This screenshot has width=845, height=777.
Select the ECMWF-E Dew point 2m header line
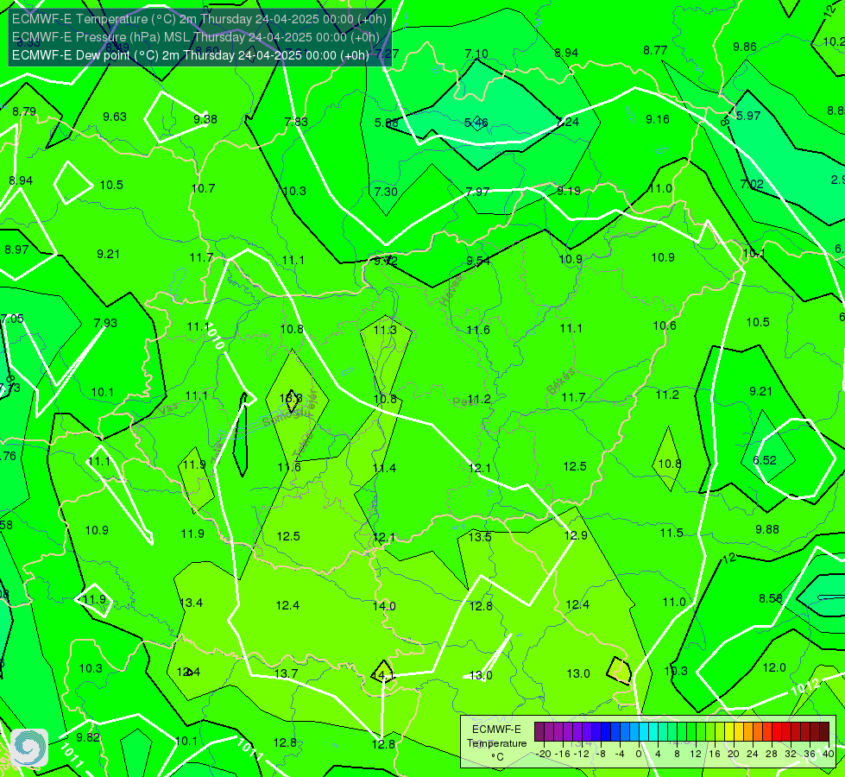point(190,55)
